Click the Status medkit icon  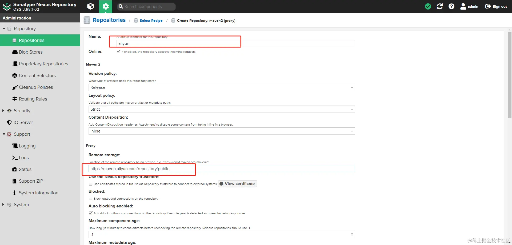click(15, 169)
